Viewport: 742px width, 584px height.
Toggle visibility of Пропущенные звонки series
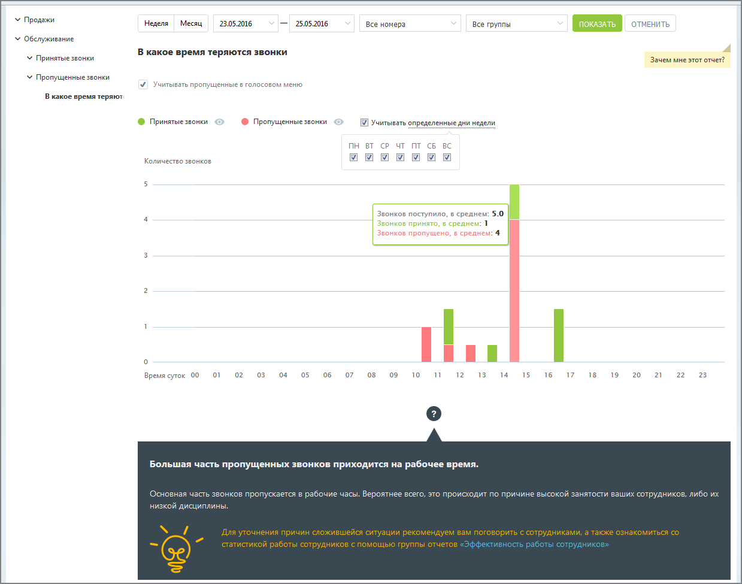tap(339, 122)
